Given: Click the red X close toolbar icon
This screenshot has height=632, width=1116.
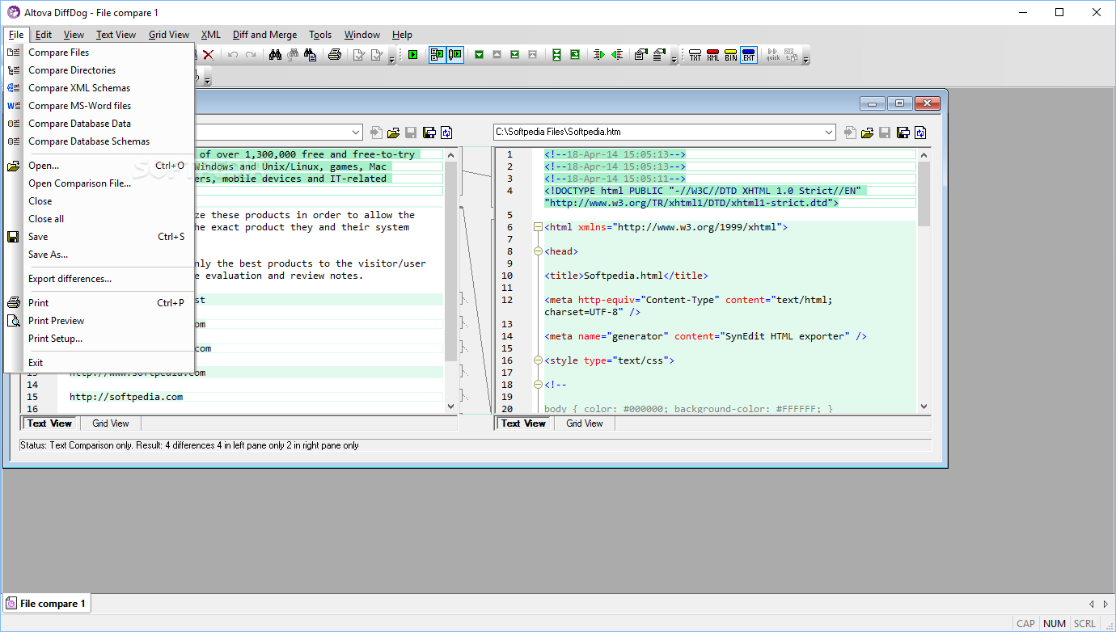Looking at the screenshot, I should pyautogui.click(x=209, y=54).
